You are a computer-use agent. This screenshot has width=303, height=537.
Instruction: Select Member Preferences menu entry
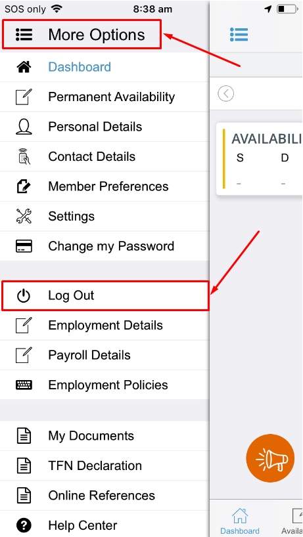[x=105, y=186]
